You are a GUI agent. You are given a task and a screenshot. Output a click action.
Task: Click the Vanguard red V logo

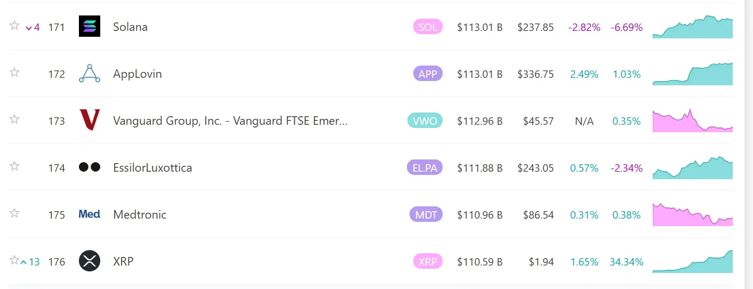89,121
